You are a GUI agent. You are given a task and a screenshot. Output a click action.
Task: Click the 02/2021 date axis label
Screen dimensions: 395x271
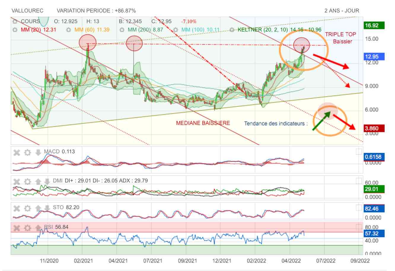(83, 261)
